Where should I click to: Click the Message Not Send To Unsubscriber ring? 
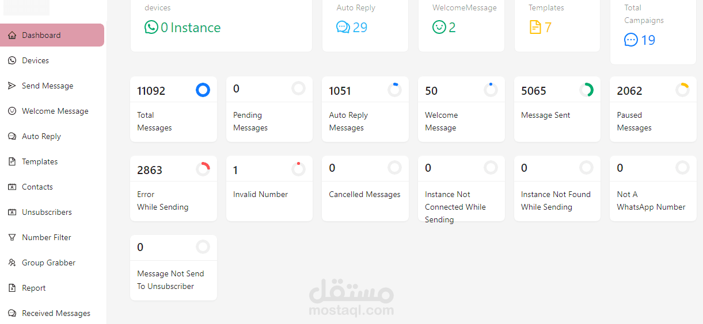(x=203, y=247)
